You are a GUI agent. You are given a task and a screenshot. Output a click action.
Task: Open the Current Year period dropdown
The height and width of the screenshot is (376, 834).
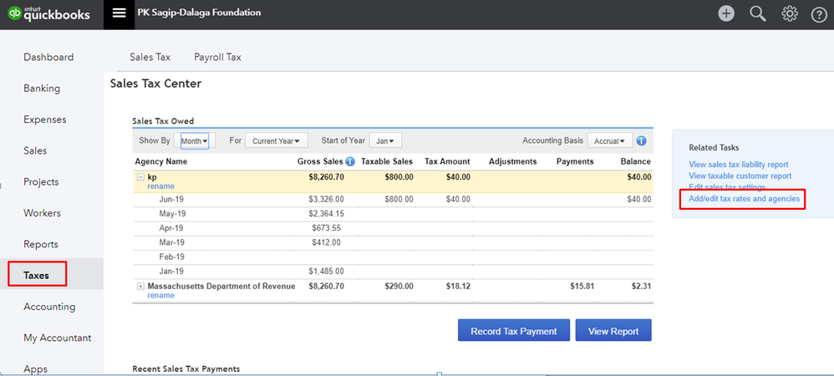(x=276, y=141)
